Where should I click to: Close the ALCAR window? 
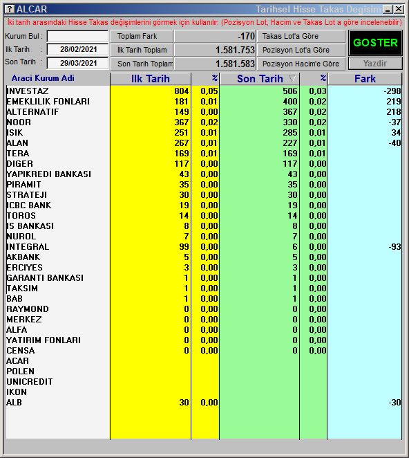[399, 10]
